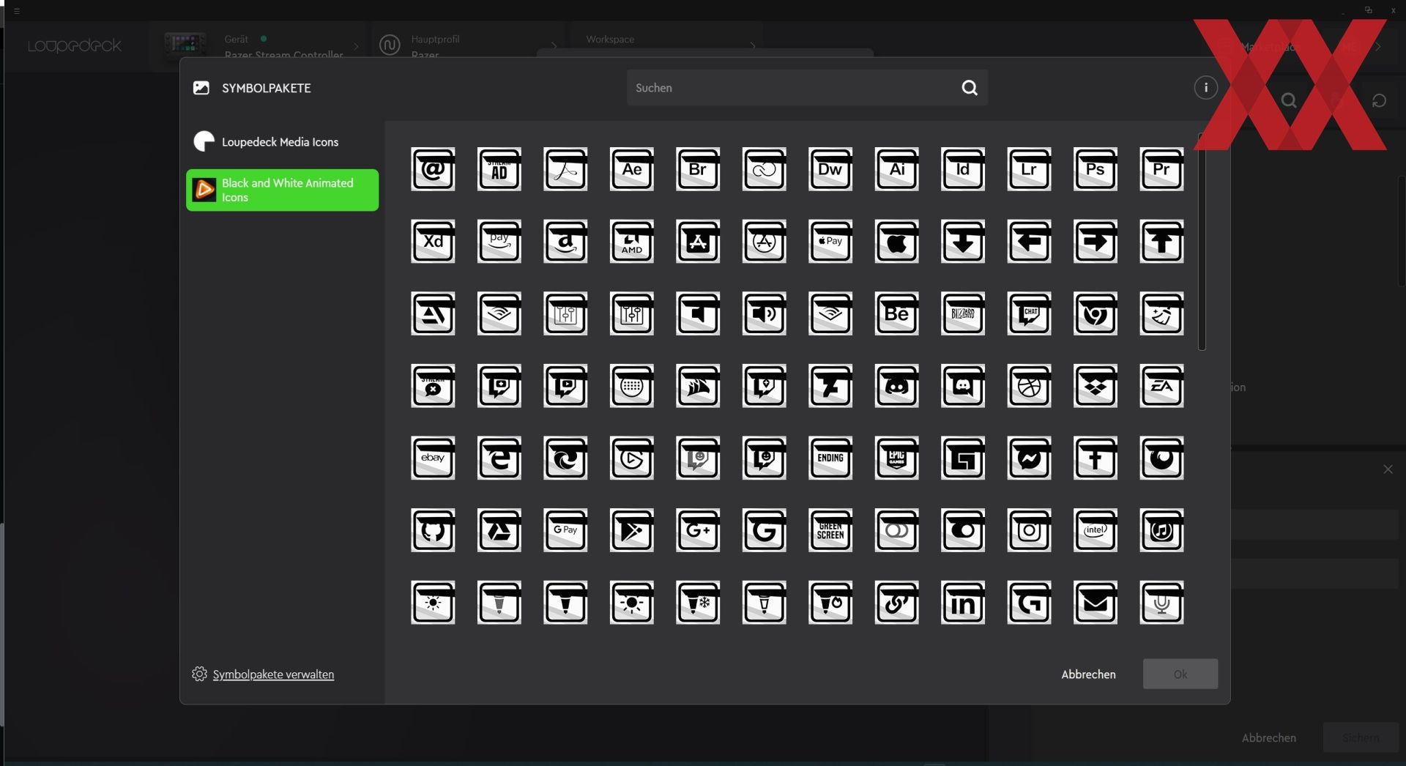Pick the G Pay icon
The height and width of the screenshot is (766, 1406).
click(x=565, y=530)
